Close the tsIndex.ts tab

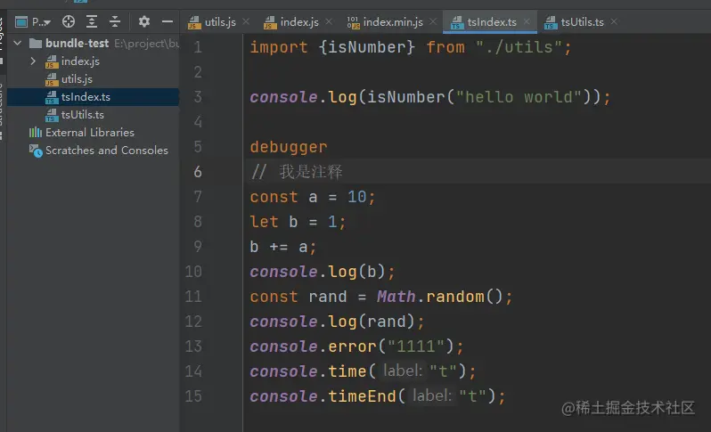[x=527, y=21]
